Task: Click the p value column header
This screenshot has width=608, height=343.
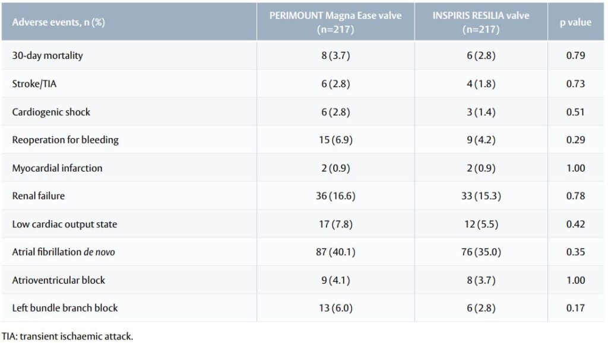Action: coord(575,23)
